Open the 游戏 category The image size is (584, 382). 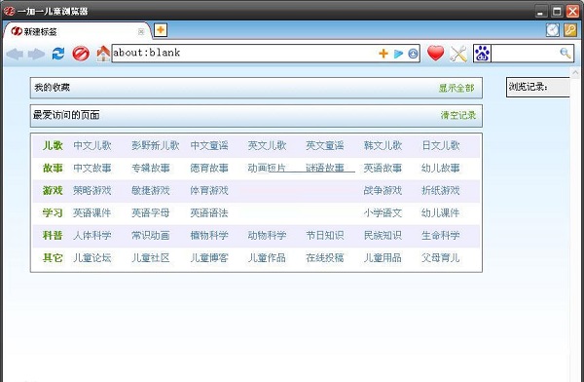pos(53,190)
